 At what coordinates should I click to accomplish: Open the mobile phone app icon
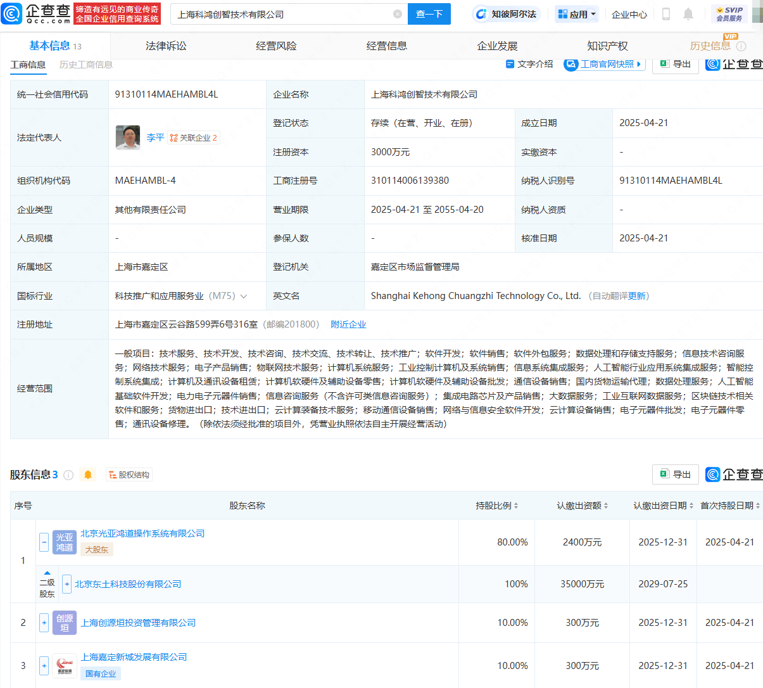[666, 14]
